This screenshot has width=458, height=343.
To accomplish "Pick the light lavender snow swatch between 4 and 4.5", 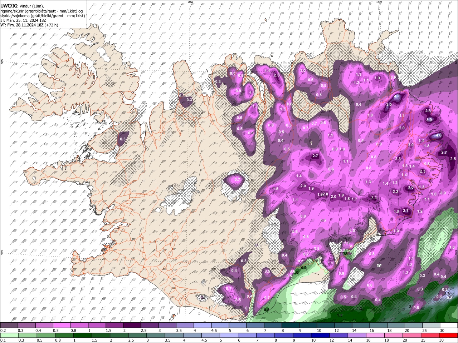I will click(202, 325).
